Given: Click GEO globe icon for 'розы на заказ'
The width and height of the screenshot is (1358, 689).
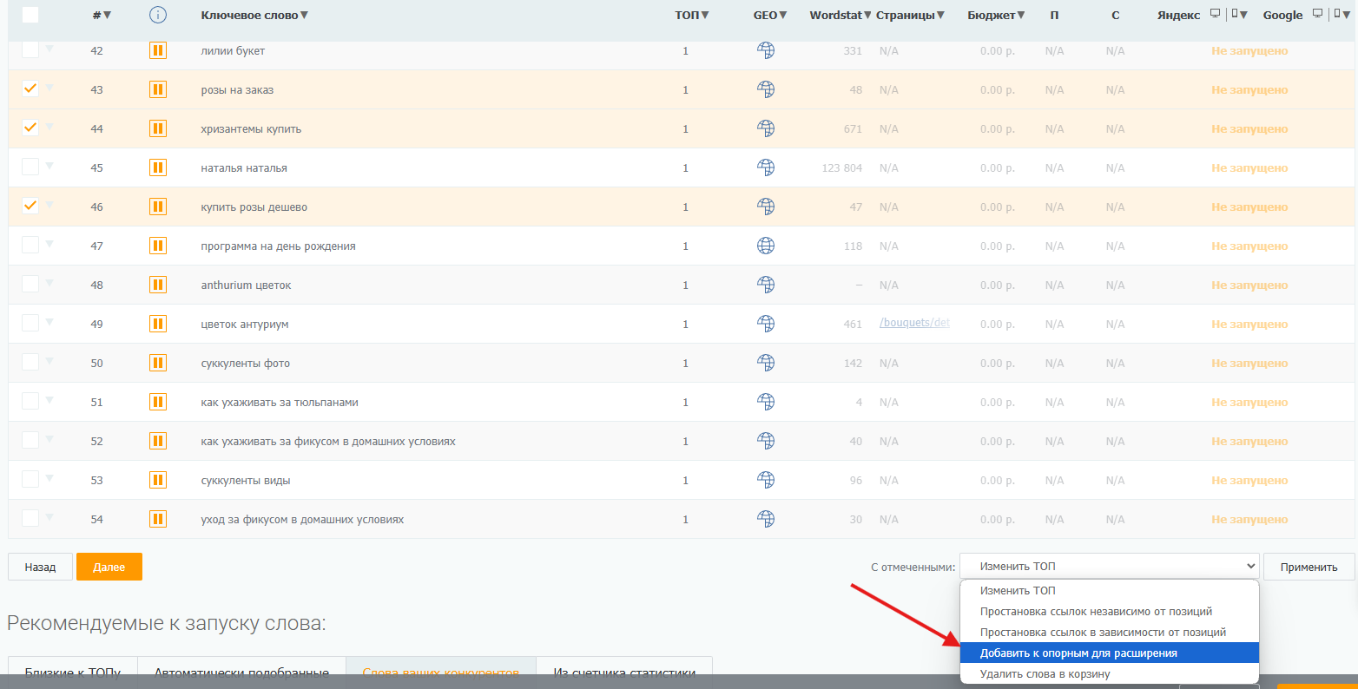Looking at the screenshot, I should coord(765,89).
